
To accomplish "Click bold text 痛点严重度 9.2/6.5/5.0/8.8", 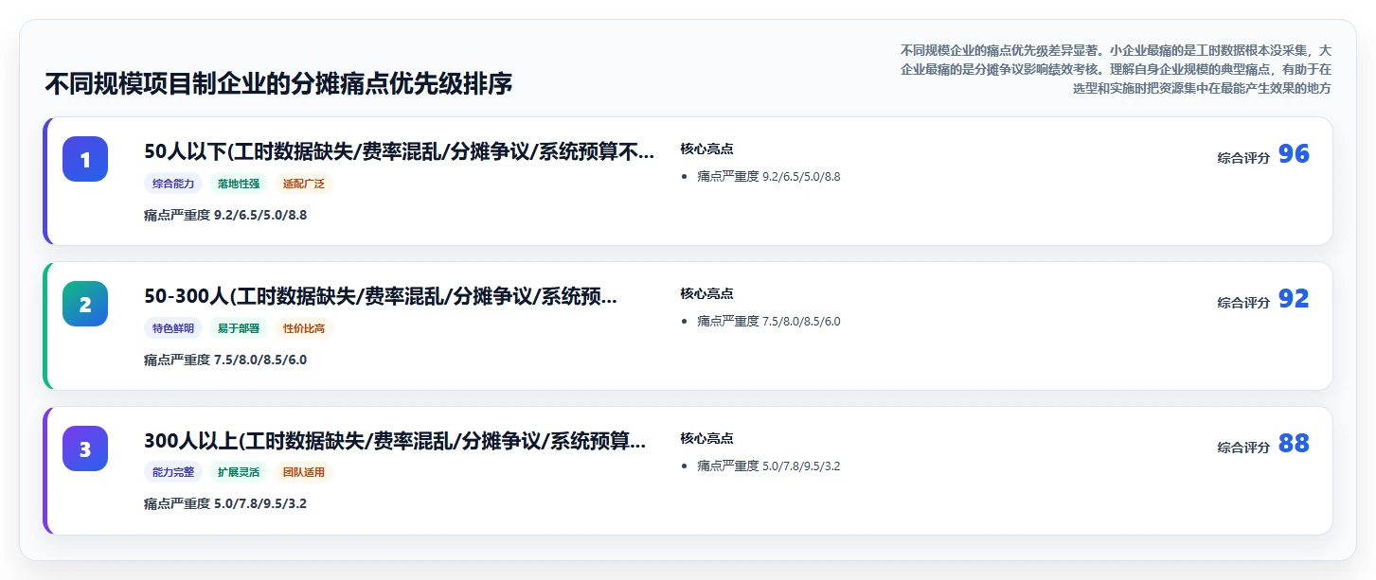I will tap(225, 215).
